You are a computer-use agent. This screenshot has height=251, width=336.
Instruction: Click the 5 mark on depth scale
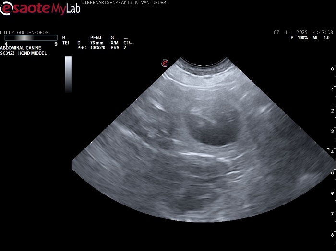[333, 172]
